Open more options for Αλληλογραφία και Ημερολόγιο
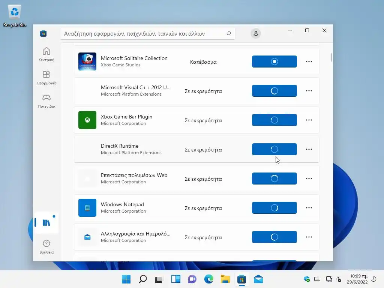This screenshot has width=384, height=288. pos(309,237)
